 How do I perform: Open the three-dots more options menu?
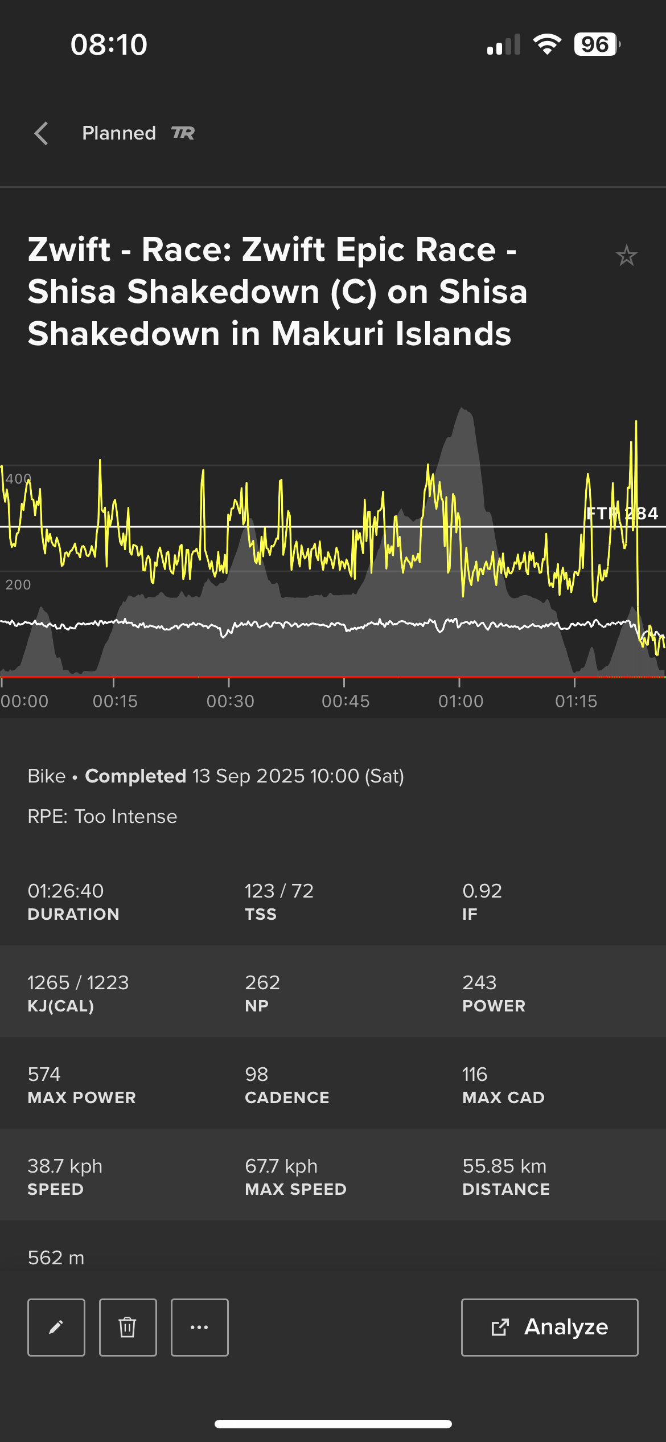point(200,1328)
